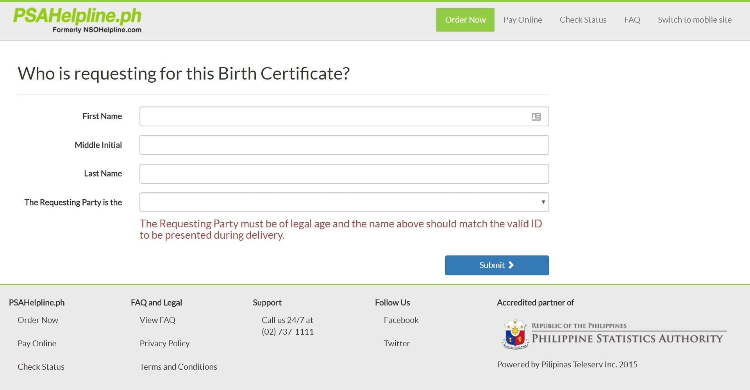This screenshot has height=390, width=750.
Task: Go to Check Status in top navigation
Action: [583, 20]
